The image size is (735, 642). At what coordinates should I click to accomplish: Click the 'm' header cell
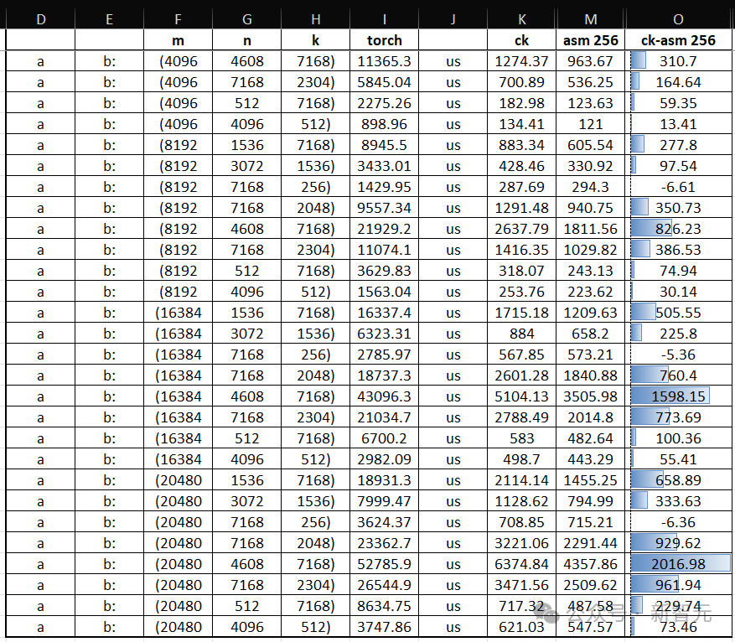[x=178, y=40]
